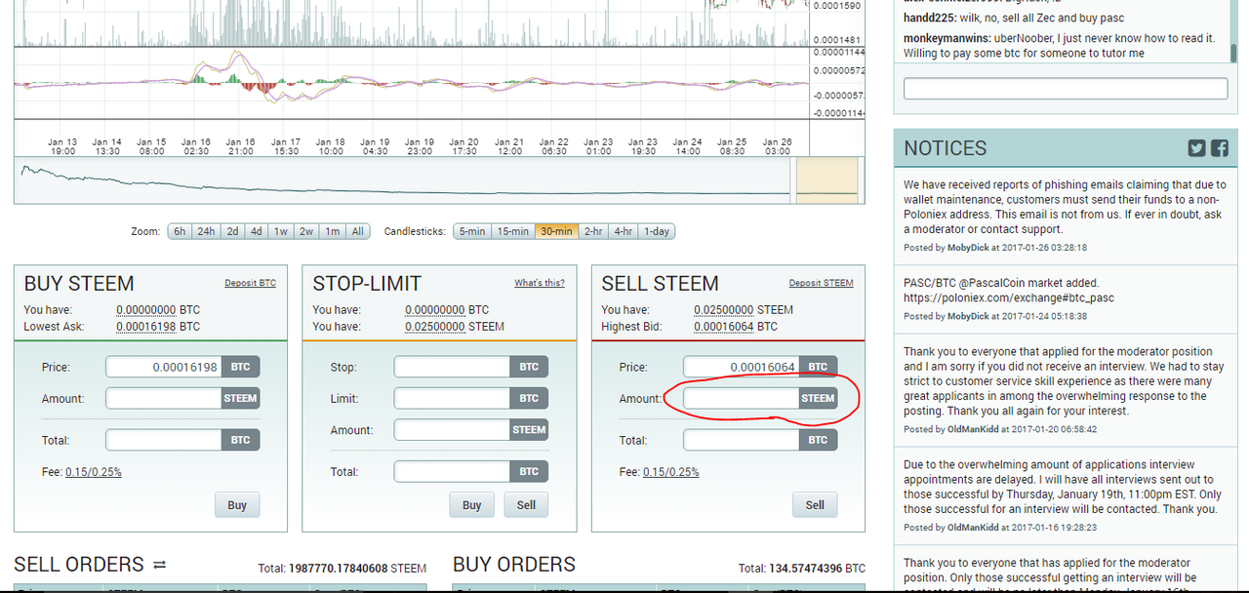1249x593 pixels.
Task: Focus the Limit field in Stop-Limit
Action: coord(452,398)
